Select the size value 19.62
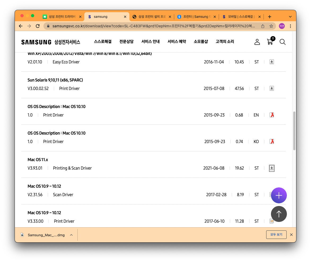Viewport: 311px width, 262px height. pos(239,168)
